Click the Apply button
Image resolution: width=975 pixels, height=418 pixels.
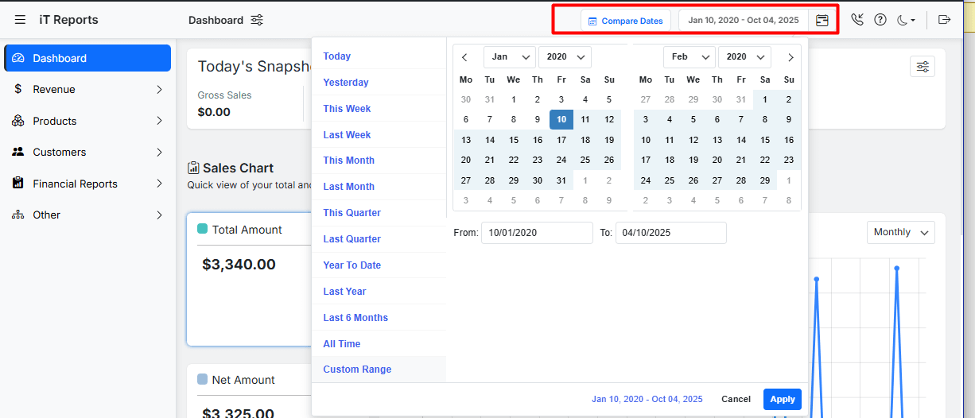pyautogui.click(x=783, y=399)
